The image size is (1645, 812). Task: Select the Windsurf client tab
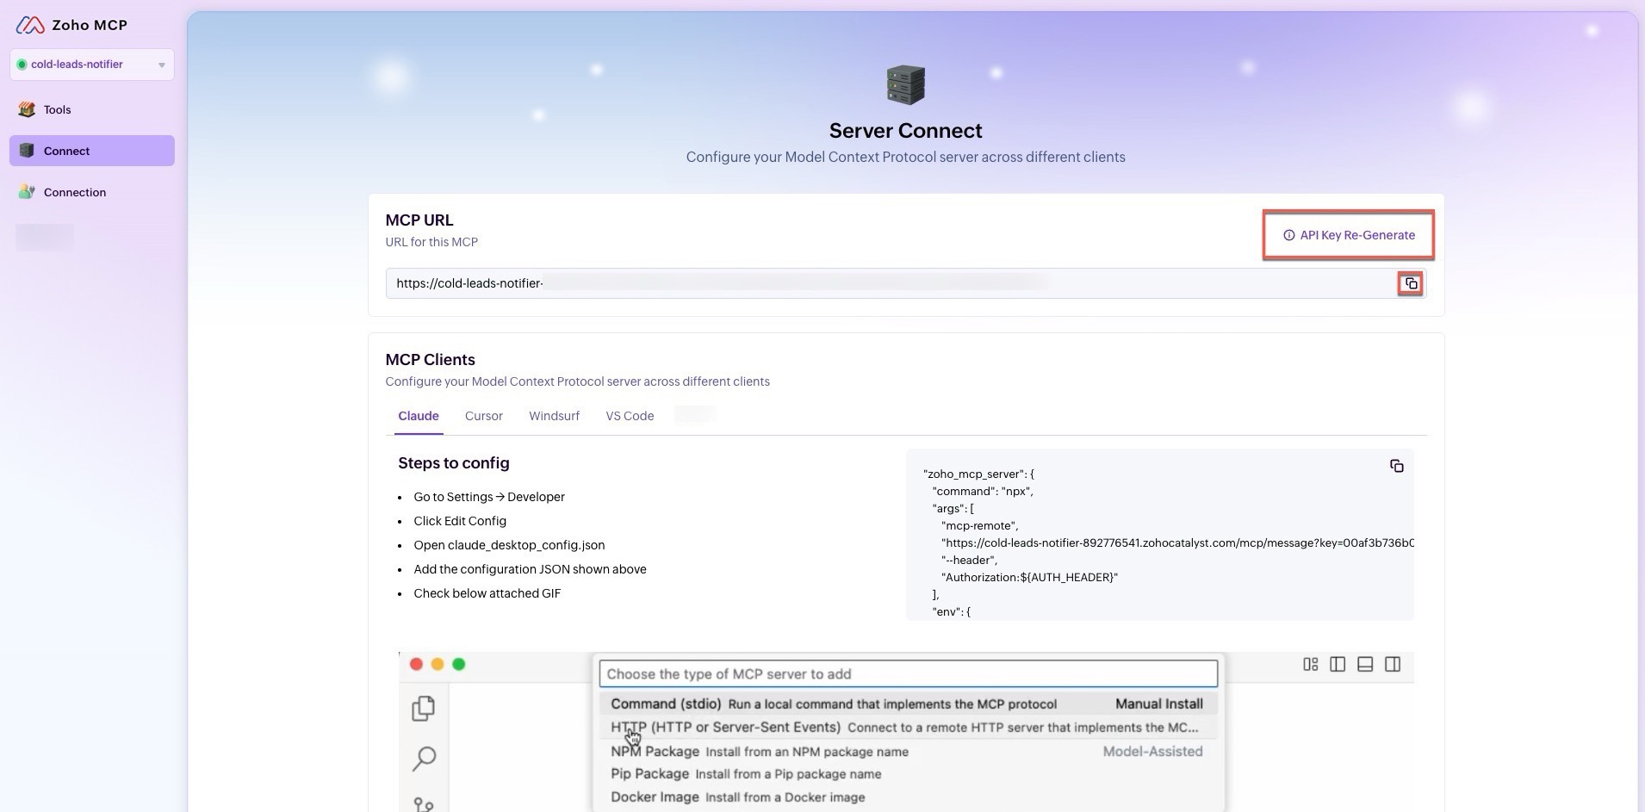pyautogui.click(x=554, y=416)
